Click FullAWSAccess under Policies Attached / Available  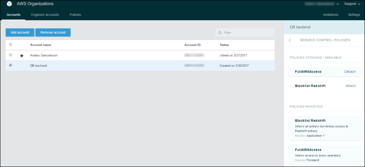tap(308, 72)
